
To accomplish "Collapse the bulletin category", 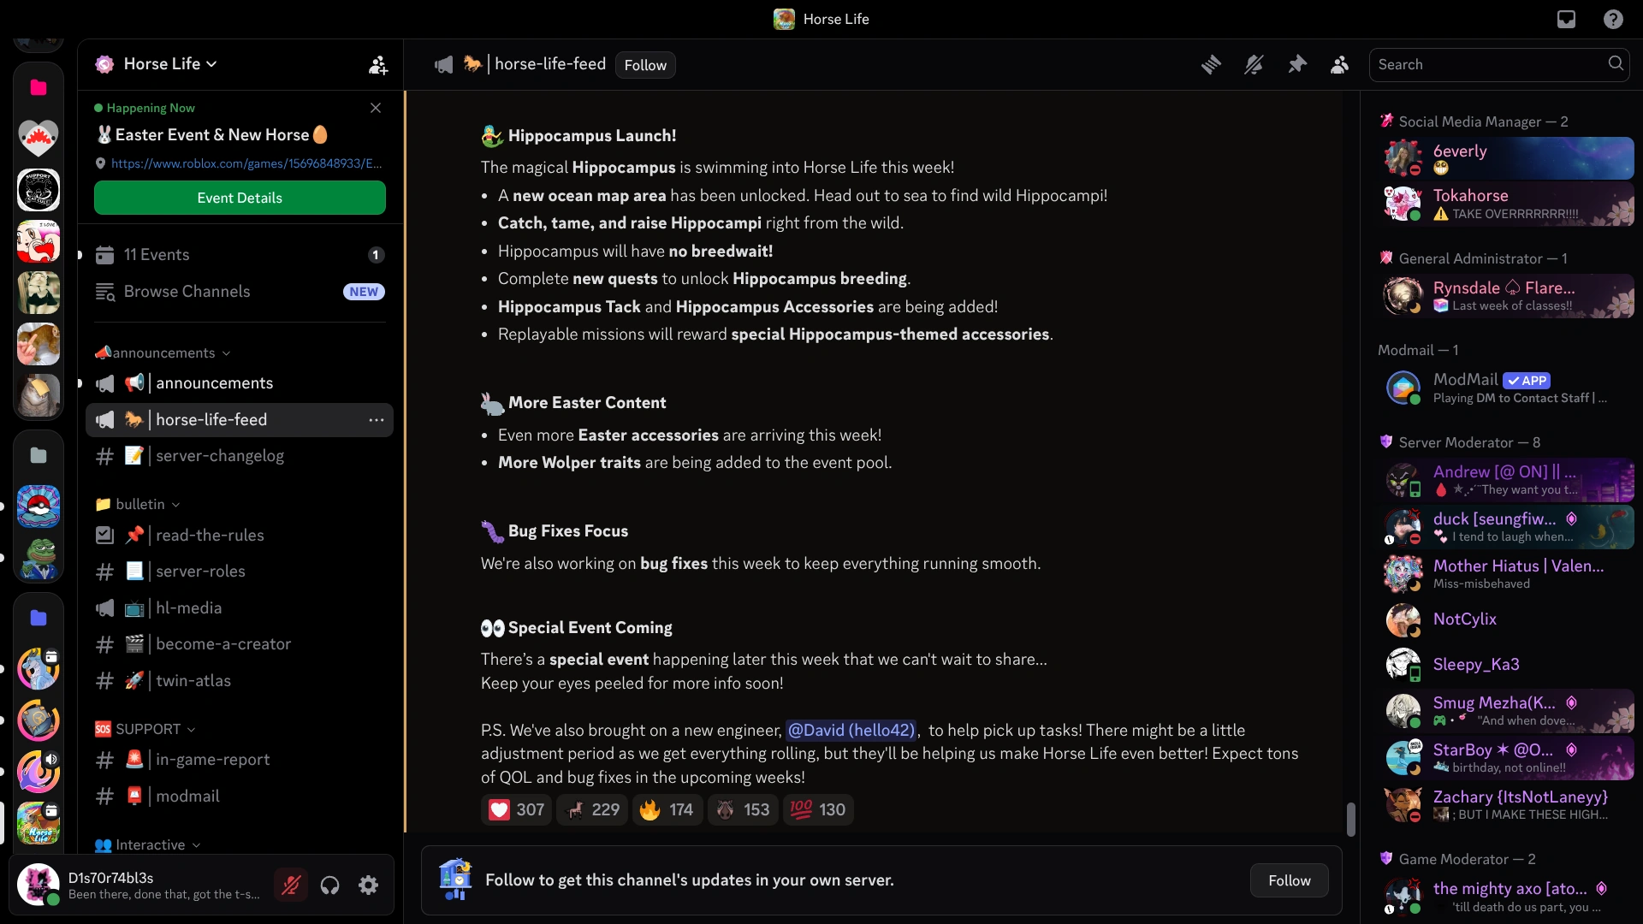I will [x=137, y=504].
